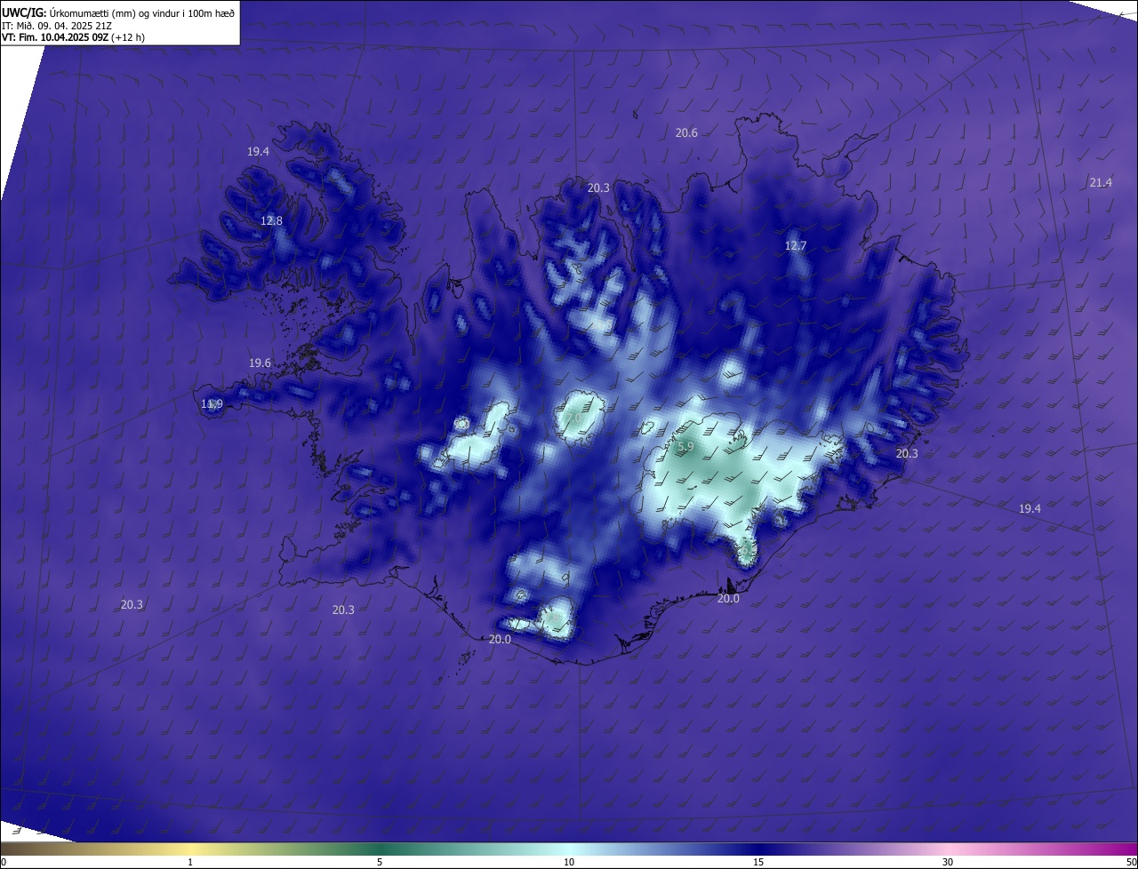Select the 11.9 value on the western peninsula
1138x869 pixels.
pyautogui.click(x=212, y=404)
